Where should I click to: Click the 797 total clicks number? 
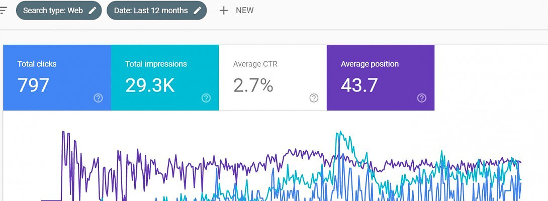click(x=34, y=85)
